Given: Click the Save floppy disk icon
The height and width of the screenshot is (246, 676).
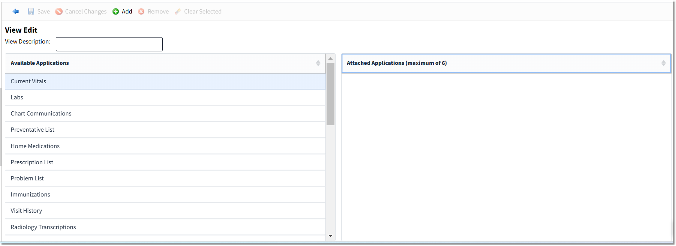Looking at the screenshot, I should [x=31, y=12].
